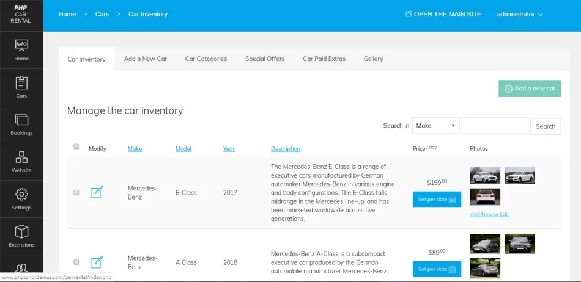Toggle the select-all checkbox in table header
Viewport: 581px width, 282px height.
pyautogui.click(x=76, y=146)
